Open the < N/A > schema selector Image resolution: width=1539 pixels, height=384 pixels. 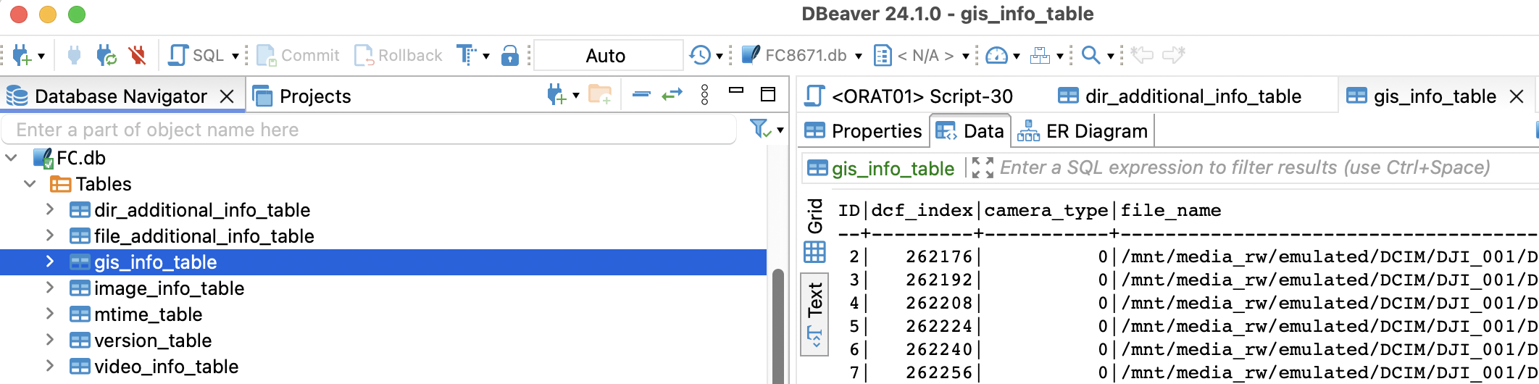922,55
